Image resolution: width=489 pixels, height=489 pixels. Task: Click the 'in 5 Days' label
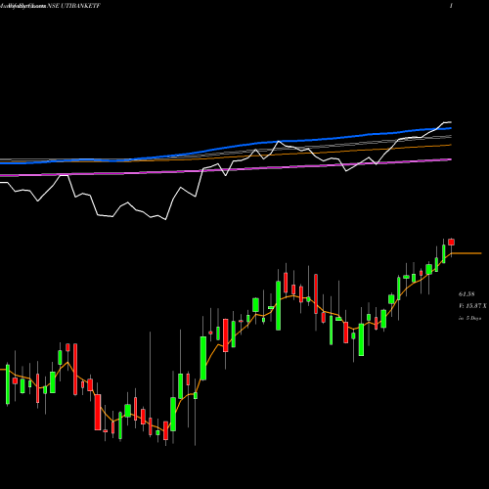tap(469, 318)
